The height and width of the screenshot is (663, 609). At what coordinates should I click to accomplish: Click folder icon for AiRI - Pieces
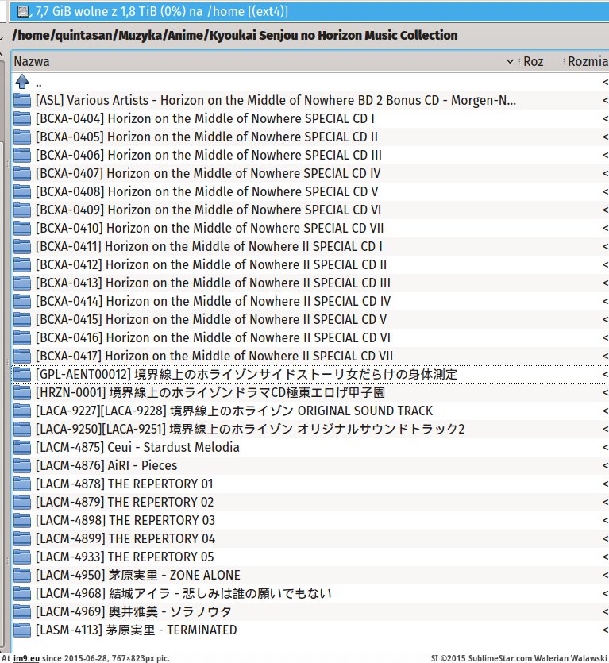coord(22,465)
